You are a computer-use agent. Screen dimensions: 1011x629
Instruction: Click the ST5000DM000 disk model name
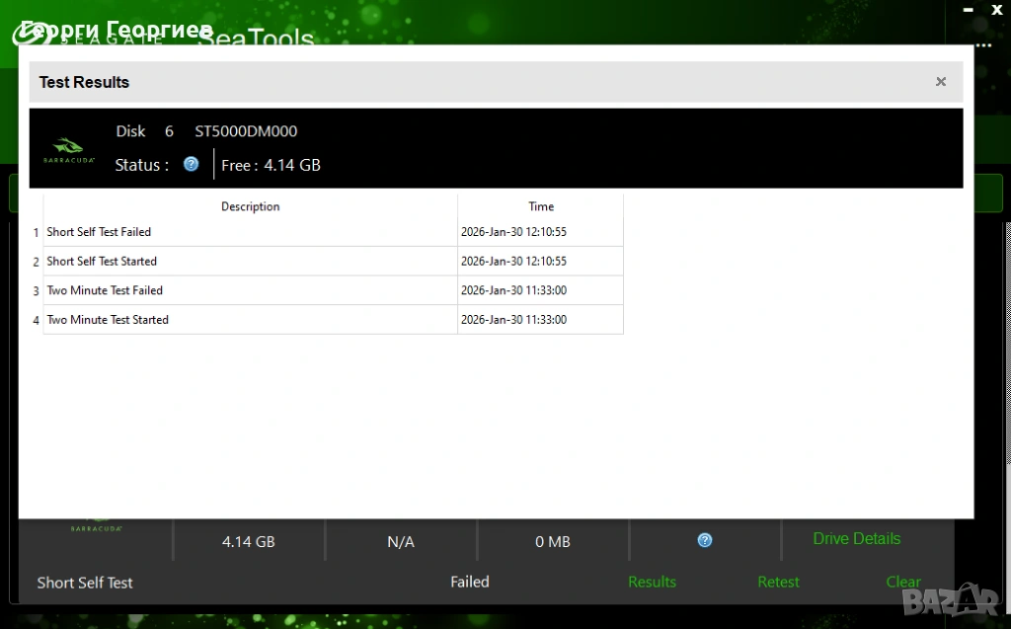pyautogui.click(x=246, y=131)
